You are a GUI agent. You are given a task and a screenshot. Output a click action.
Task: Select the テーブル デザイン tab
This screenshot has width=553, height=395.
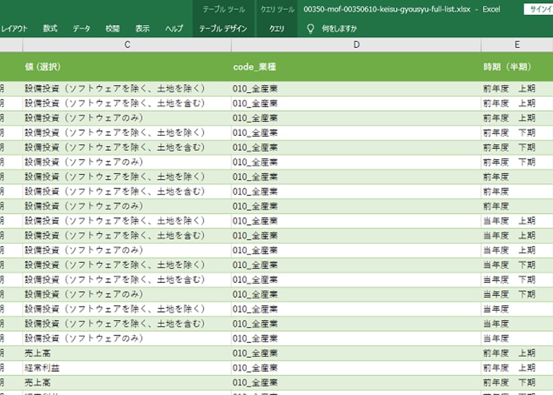coord(223,29)
